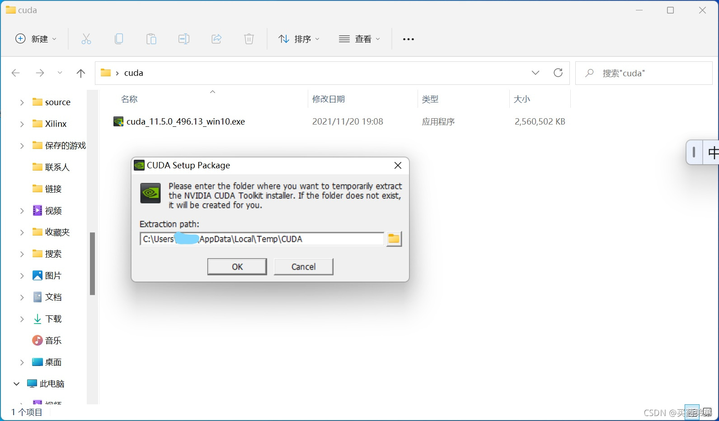
Task: Sort by 类型 column header
Action: 430,99
